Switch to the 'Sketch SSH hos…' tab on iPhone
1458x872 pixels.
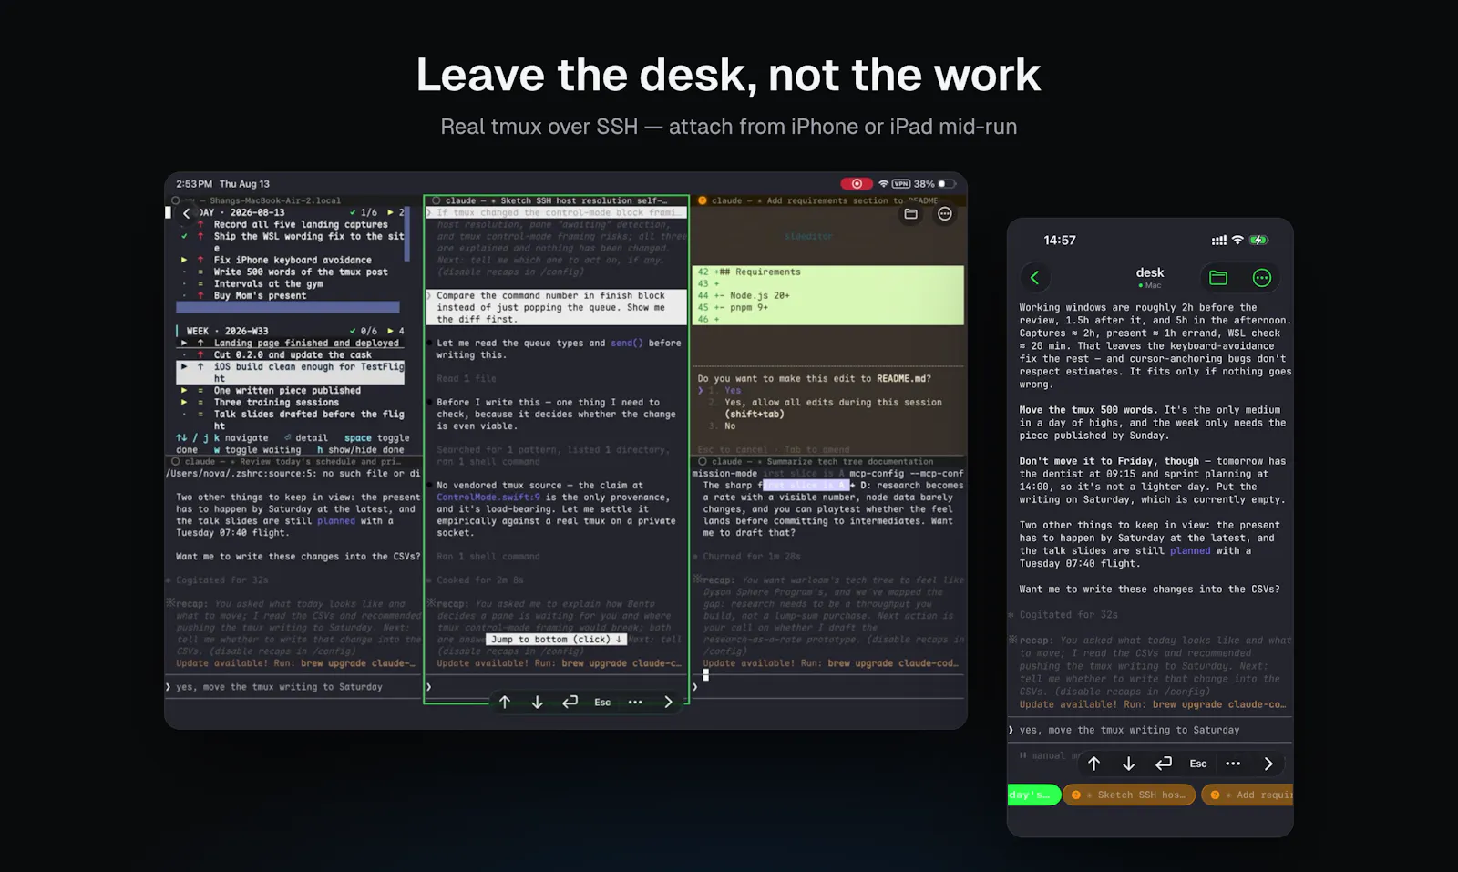pos(1129,795)
